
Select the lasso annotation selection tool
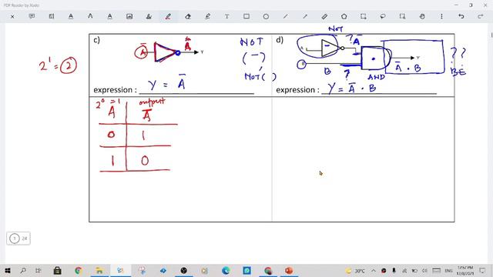[x=383, y=16]
